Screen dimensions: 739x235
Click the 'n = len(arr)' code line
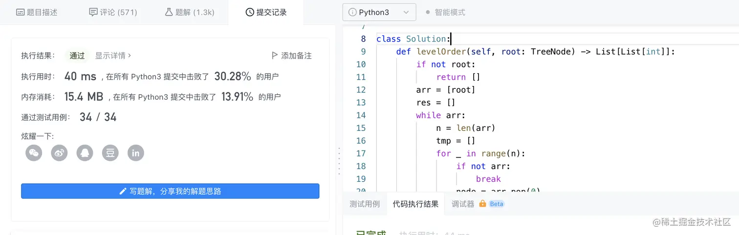(466, 128)
